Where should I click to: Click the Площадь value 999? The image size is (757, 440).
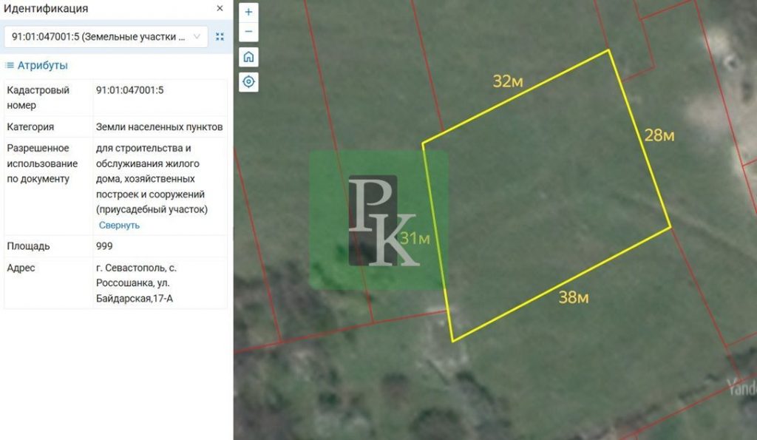(104, 246)
